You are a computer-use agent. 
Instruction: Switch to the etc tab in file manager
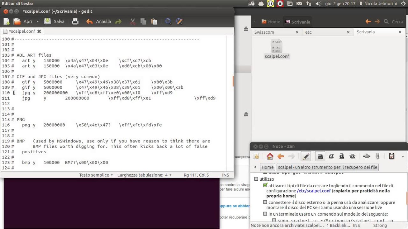click(308, 32)
